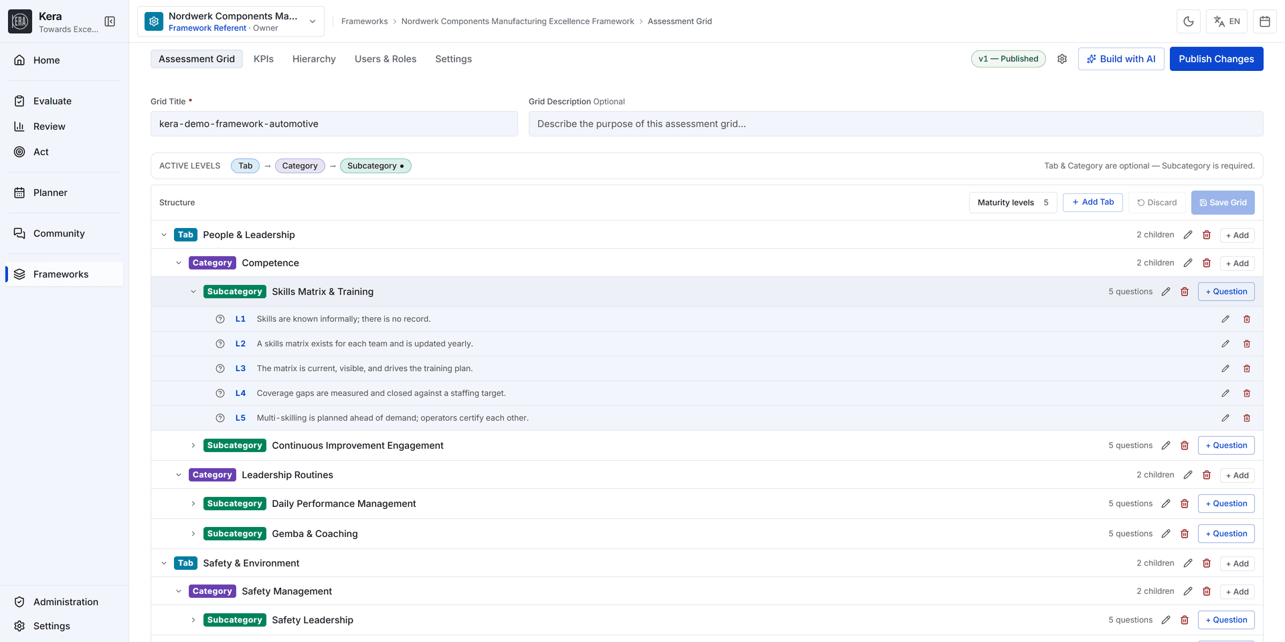This screenshot has height=642, width=1285.
Task: Collapse the sidebar panel icon
Action: point(110,21)
